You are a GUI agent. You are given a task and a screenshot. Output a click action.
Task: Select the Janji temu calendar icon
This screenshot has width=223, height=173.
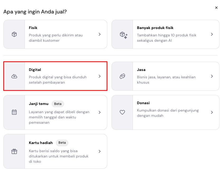pyautogui.click(x=14, y=112)
